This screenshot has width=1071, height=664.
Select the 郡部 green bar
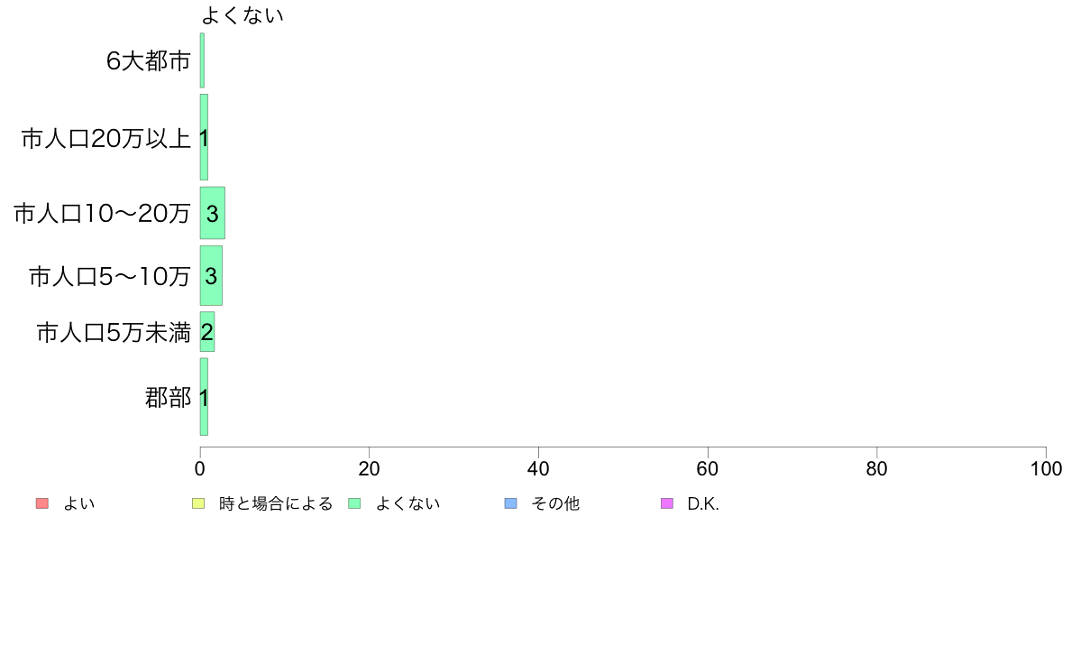[x=204, y=397]
